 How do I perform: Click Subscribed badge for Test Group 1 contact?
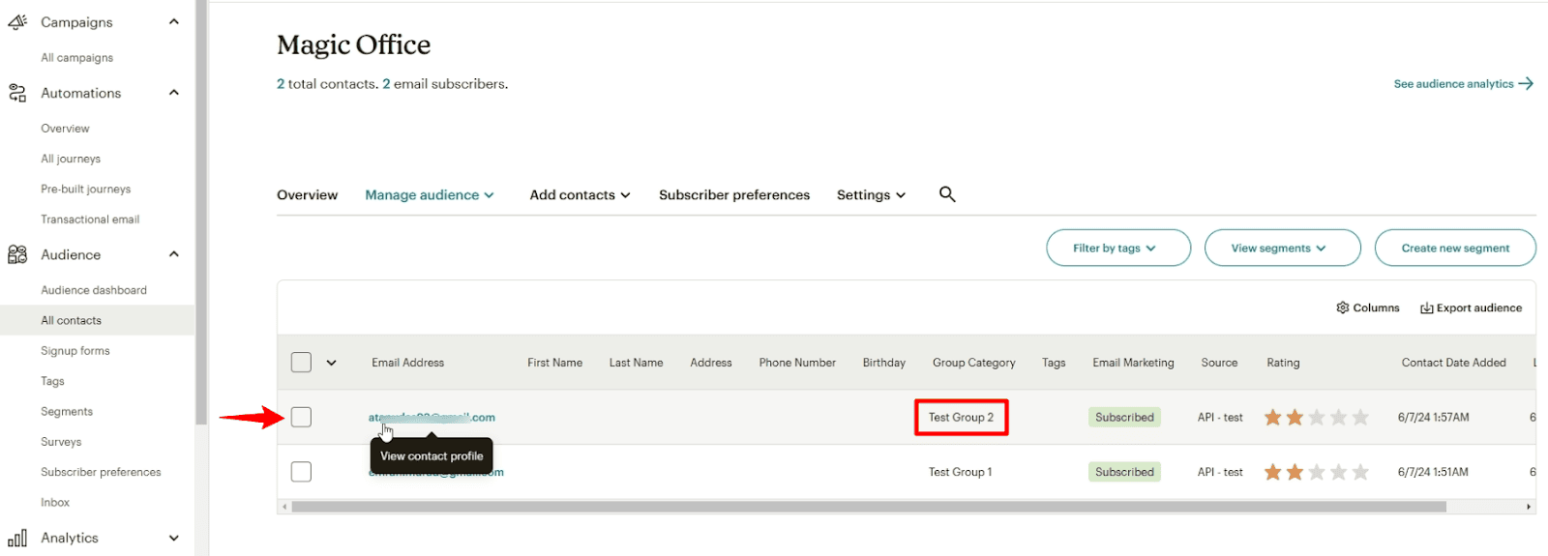(x=1124, y=472)
